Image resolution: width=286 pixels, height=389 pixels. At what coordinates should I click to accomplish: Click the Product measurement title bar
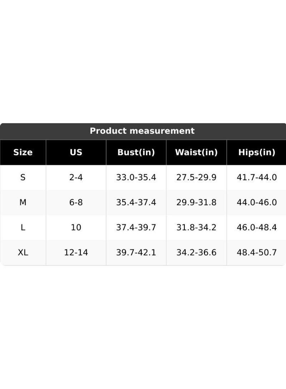coord(143,131)
